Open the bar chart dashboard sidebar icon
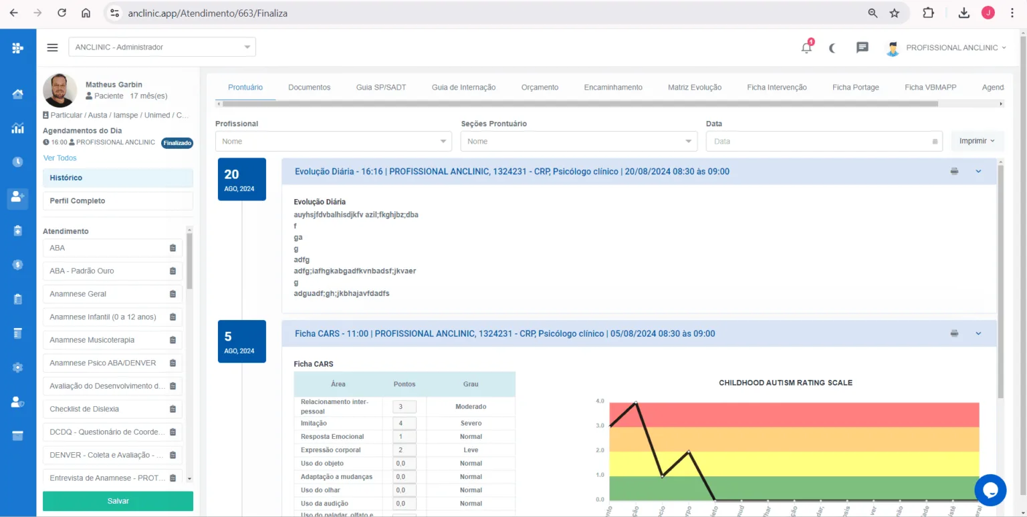 [18, 128]
